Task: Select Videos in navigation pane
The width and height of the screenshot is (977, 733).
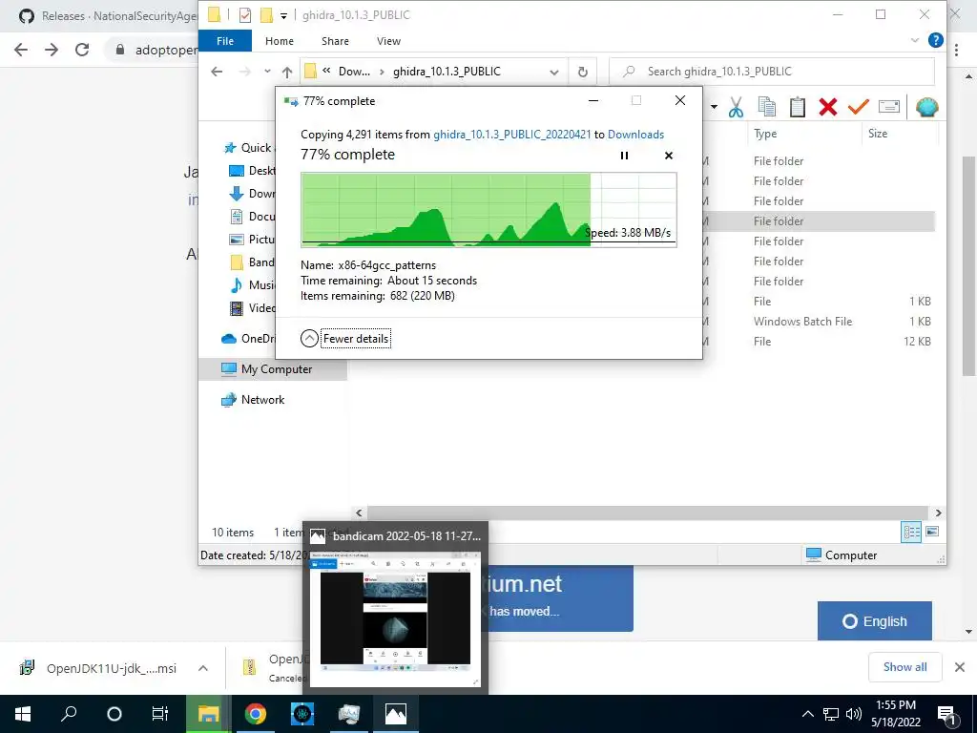Action: (x=252, y=308)
